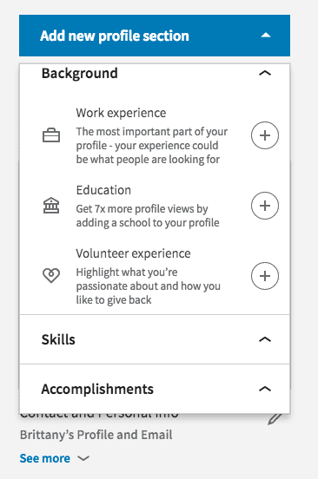Click the pencil edit icon for contact info
The image size is (318, 479).
[275, 418]
